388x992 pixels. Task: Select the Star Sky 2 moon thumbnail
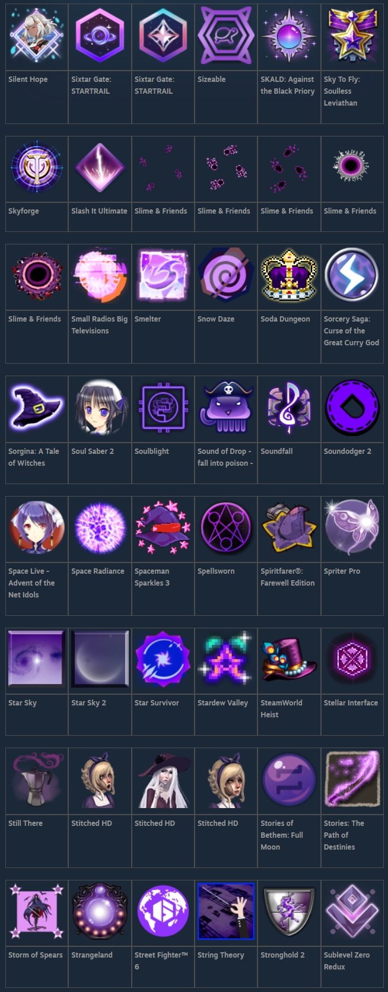100,659
